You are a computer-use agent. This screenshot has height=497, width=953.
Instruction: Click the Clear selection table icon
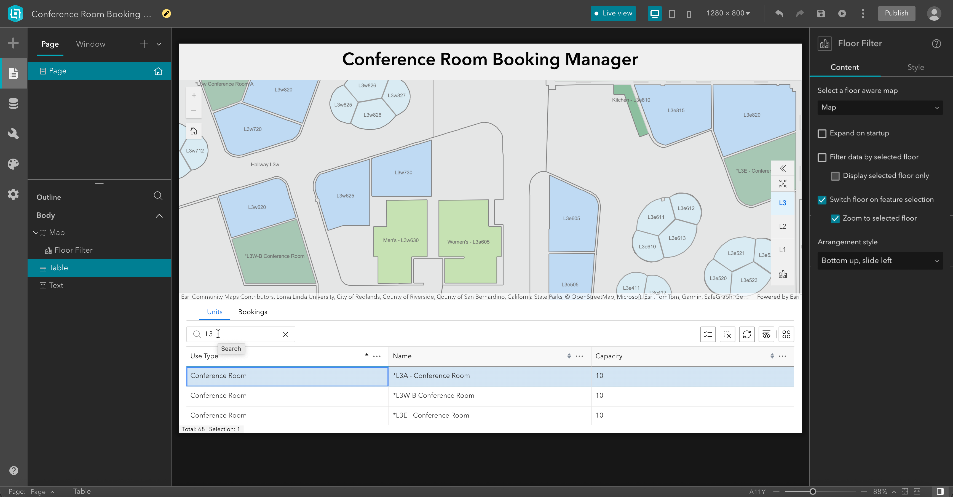(x=727, y=335)
